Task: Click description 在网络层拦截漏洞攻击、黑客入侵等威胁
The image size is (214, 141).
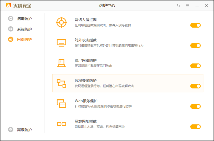Action: [x=103, y=25]
